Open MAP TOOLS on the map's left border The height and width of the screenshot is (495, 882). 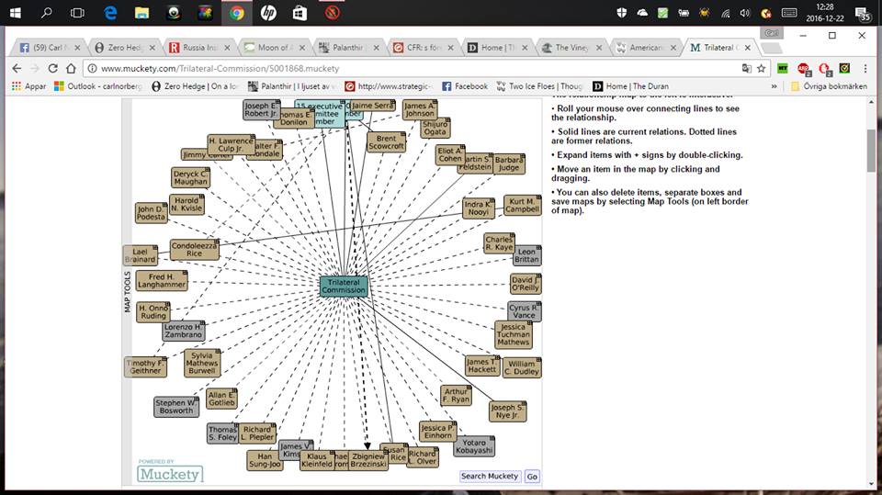pos(127,292)
